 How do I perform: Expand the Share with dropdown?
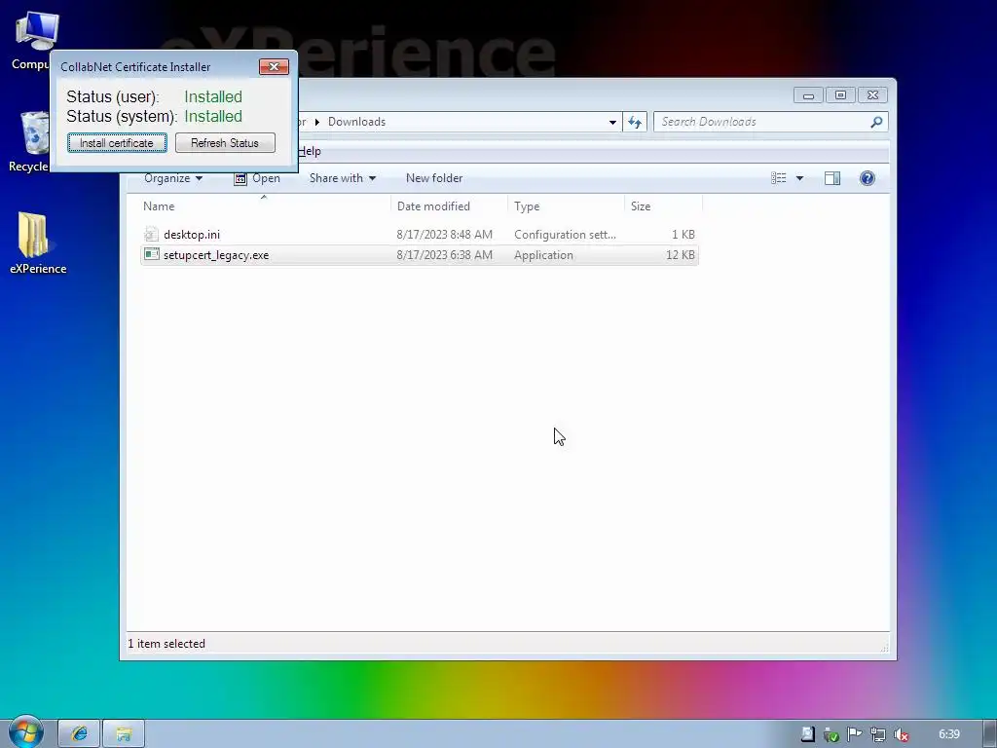pyautogui.click(x=343, y=178)
